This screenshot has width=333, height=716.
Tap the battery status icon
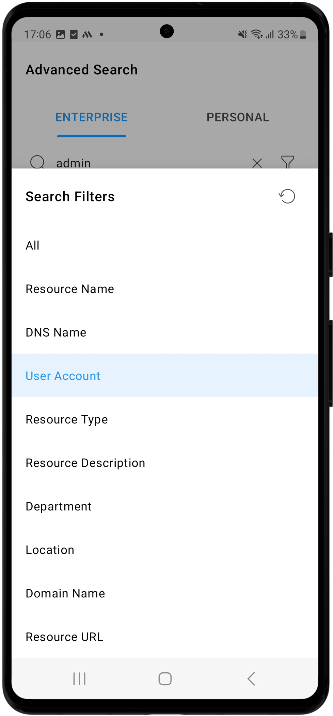coord(303,34)
